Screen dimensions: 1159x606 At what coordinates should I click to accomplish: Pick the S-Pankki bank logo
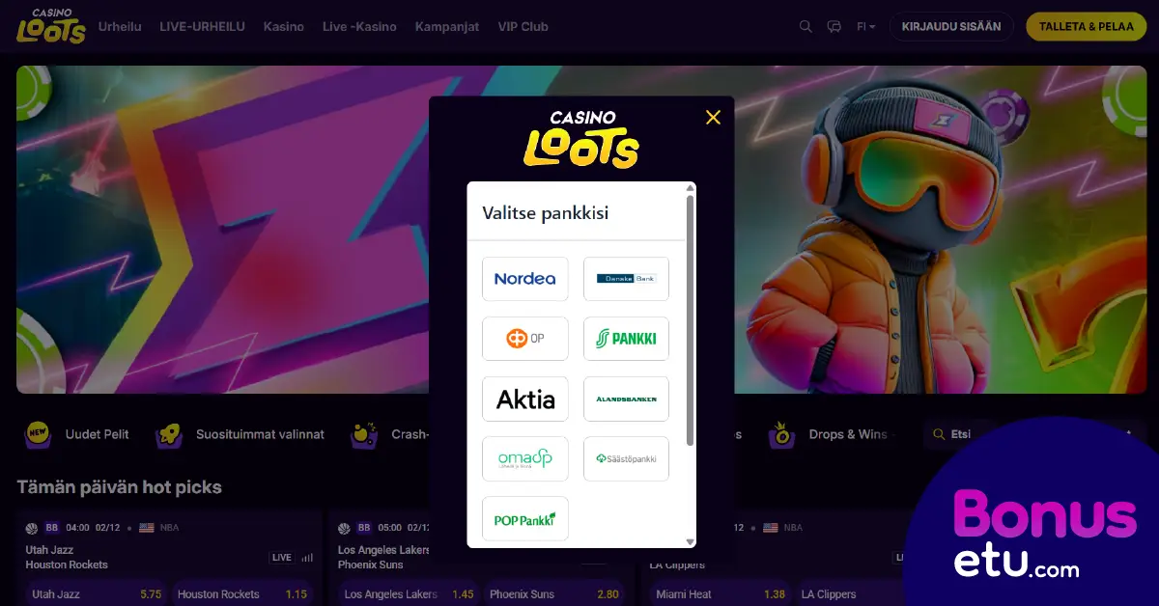(x=626, y=339)
